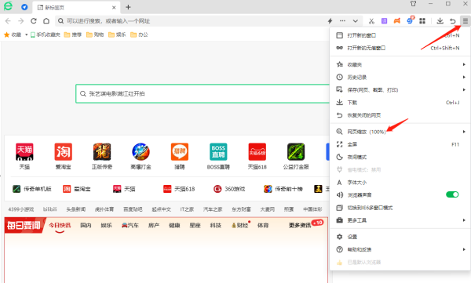
Task: Open the BOSS直聘 shortcut tile
Action: point(218,156)
